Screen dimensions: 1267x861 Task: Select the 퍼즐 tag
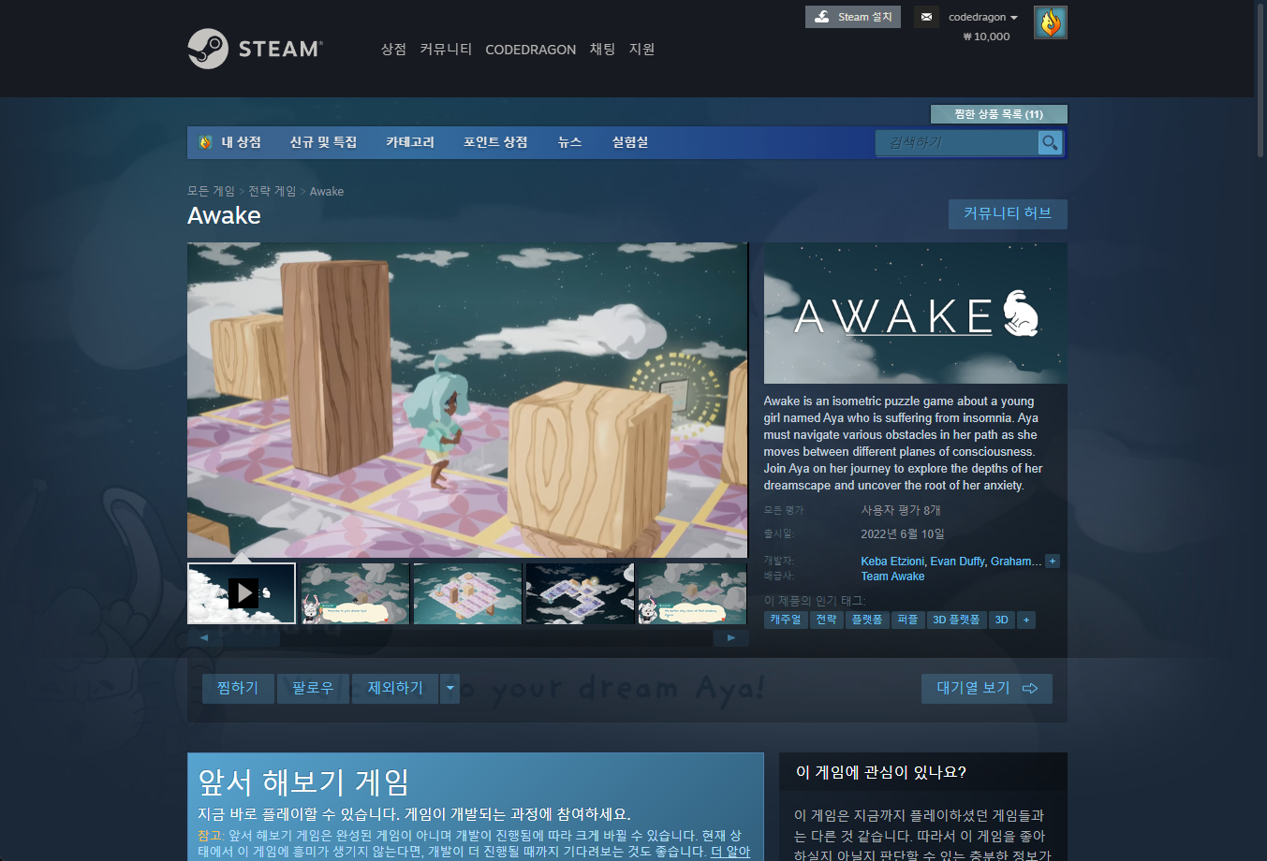(907, 620)
